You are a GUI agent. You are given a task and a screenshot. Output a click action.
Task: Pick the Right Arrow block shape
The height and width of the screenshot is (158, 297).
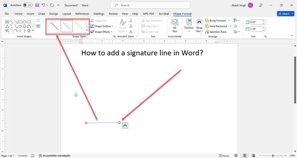tap(20, 26)
